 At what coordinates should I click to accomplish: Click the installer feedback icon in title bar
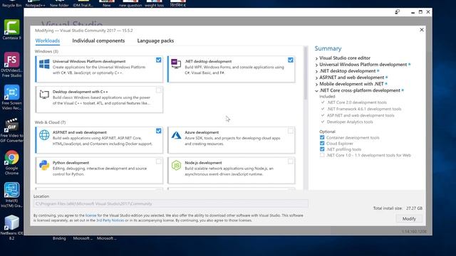click(398, 12)
